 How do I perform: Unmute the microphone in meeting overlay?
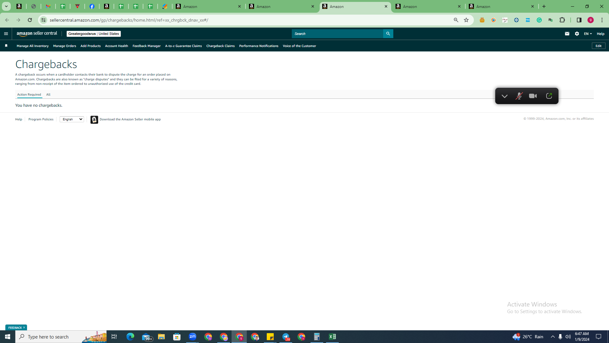519,96
